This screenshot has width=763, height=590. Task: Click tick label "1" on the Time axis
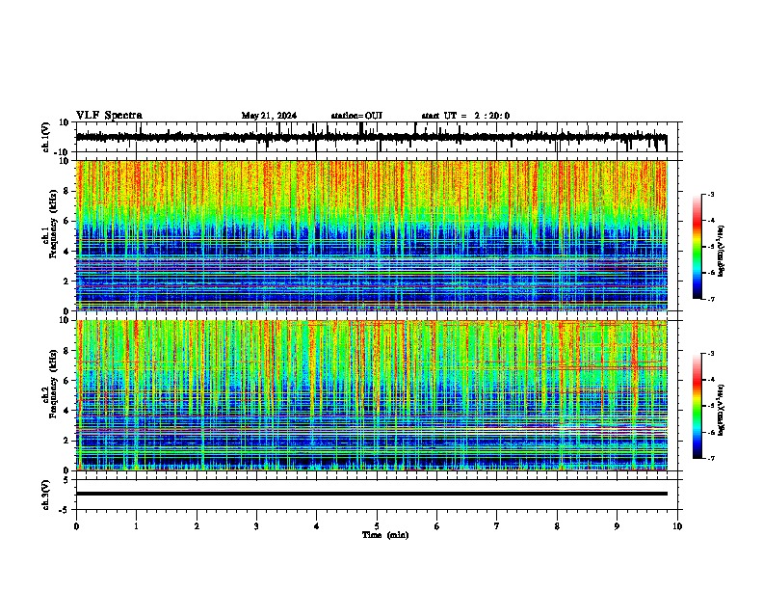(136, 526)
